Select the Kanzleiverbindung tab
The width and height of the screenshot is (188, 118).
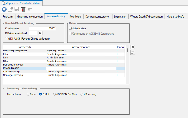click(x=56, y=16)
